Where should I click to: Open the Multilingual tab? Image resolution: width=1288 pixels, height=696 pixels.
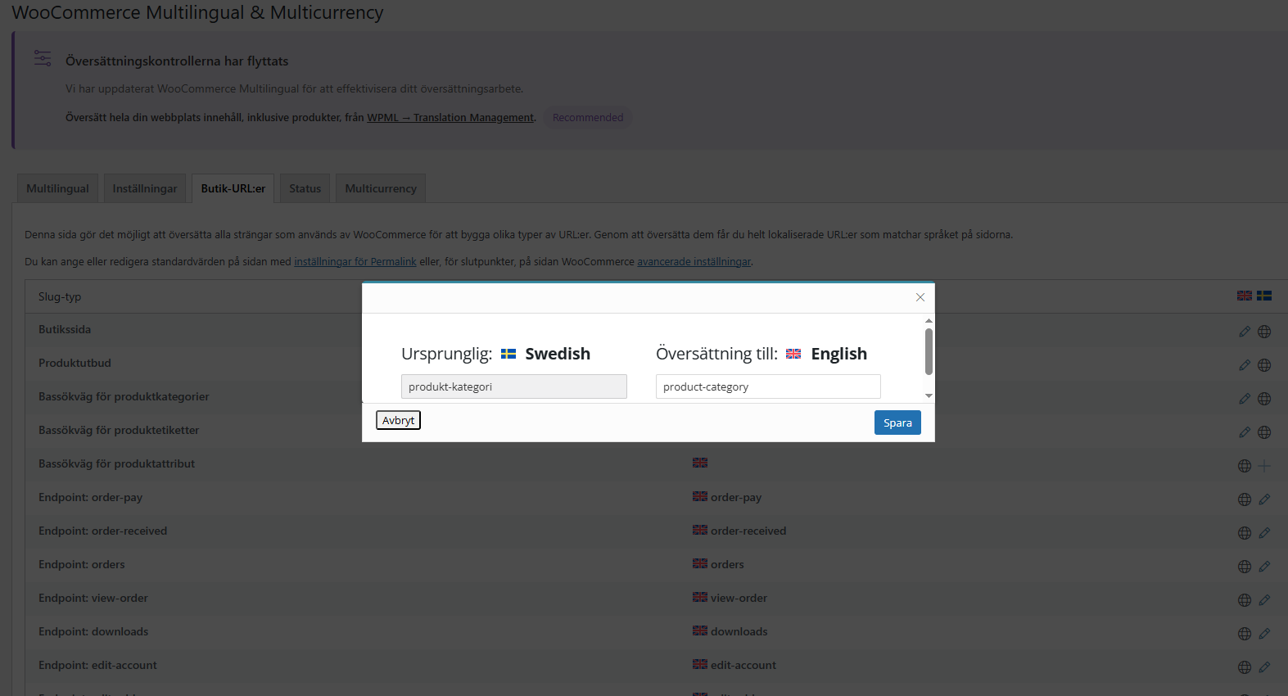pos(57,188)
